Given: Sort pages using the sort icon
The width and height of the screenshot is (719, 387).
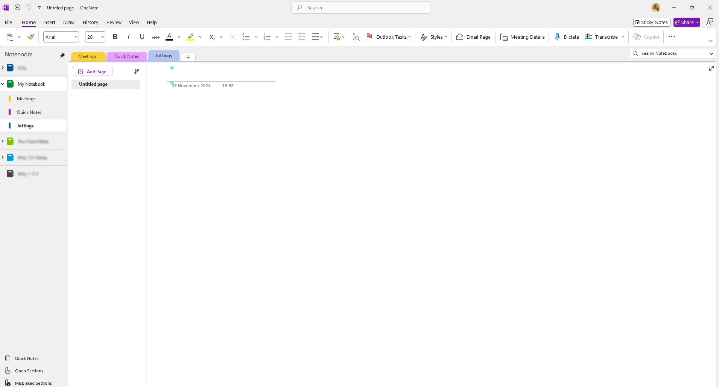Looking at the screenshot, I should (x=137, y=71).
